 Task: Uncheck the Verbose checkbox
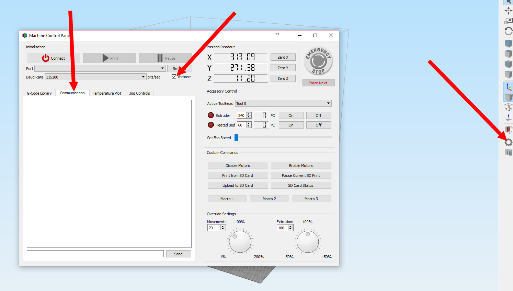click(174, 77)
